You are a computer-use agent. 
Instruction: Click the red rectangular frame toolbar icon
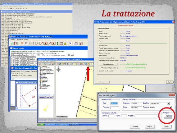61,44
